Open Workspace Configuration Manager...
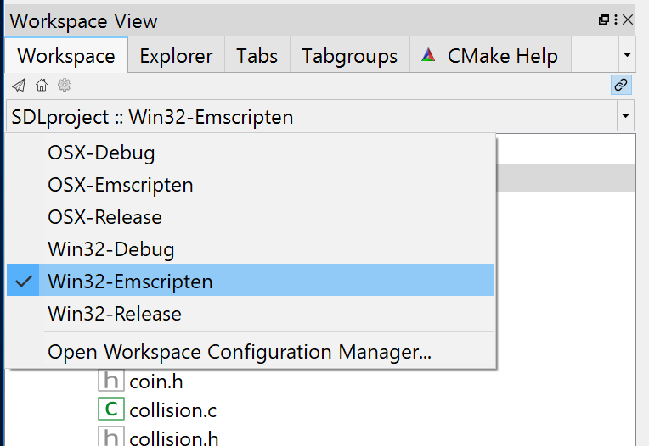649x446 pixels. click(250, 352)
